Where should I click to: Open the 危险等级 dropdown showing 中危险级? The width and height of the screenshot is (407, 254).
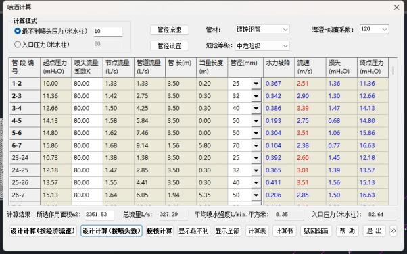(262, 46)
